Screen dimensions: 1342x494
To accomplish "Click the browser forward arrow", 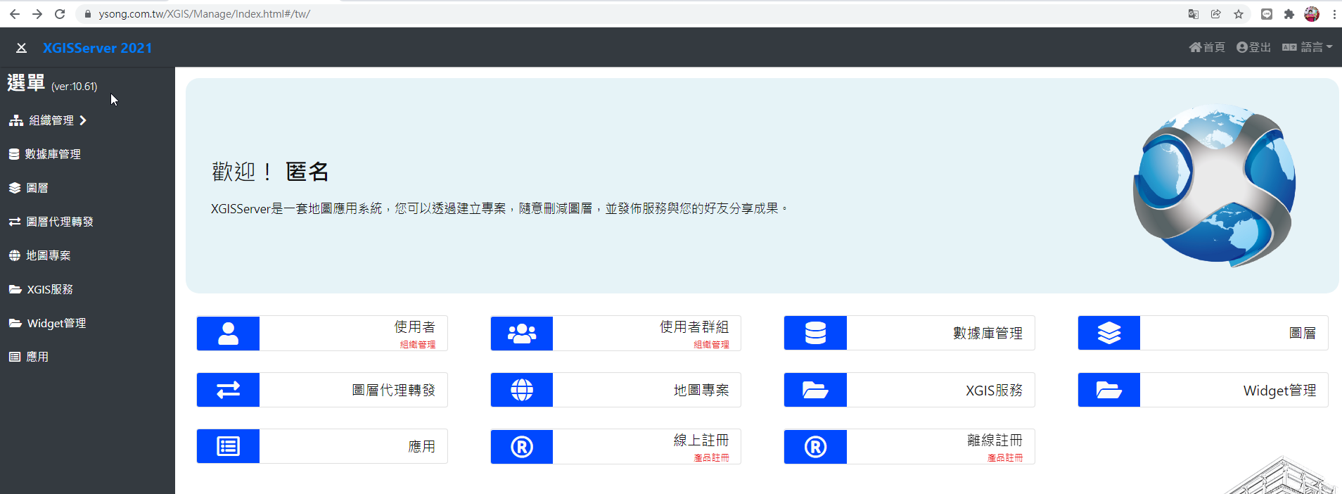I will pyautogui.click(x=37, y=14).
